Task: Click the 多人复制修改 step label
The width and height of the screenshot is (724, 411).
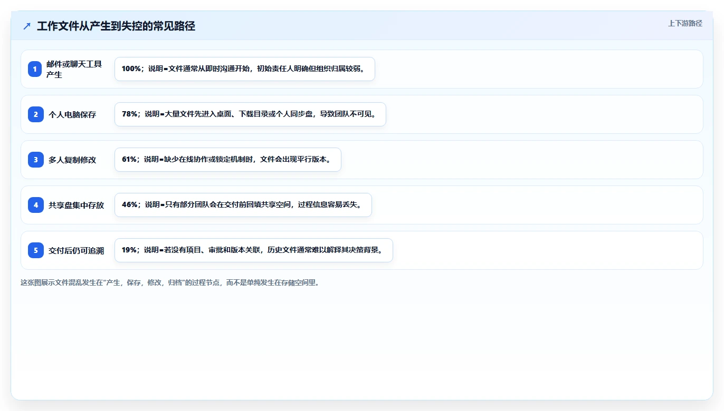Action: click(72, 160)
